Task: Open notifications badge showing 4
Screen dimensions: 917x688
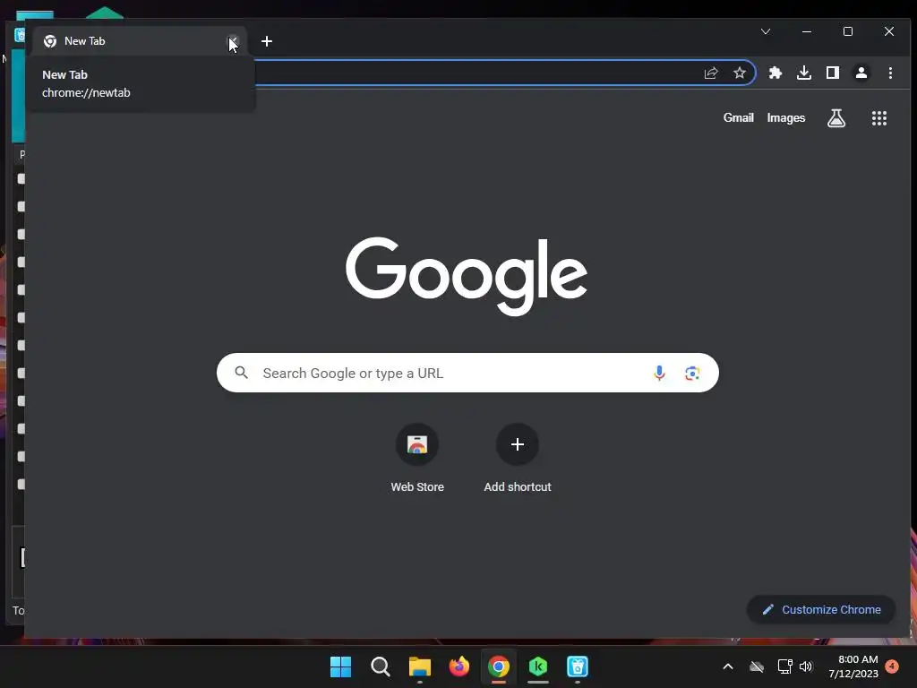Action: pos(892,666)
